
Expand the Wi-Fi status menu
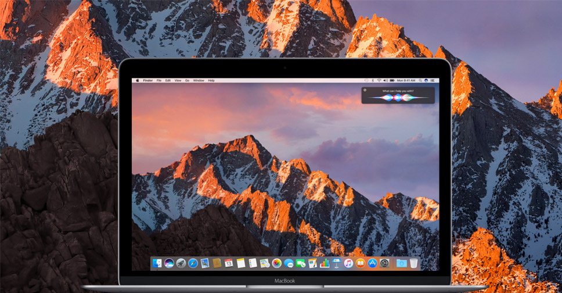click(x=379, y=80)
